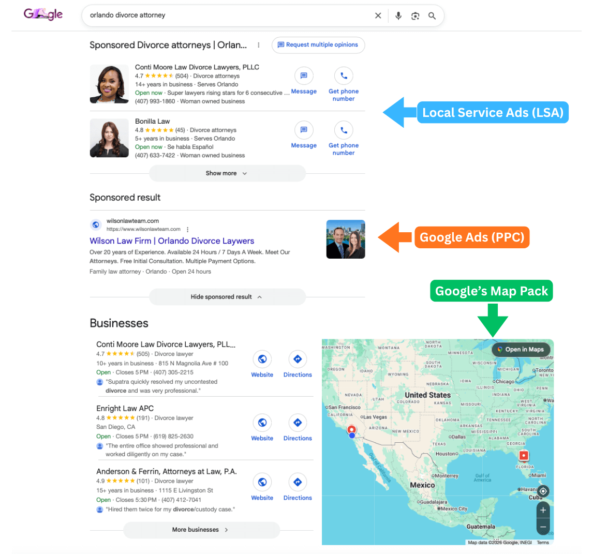Click '15+ years in business · 1115 E Livingston St' text

pos(154,490)
